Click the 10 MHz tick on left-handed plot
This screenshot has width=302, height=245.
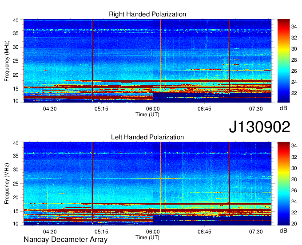pos(16,224)
